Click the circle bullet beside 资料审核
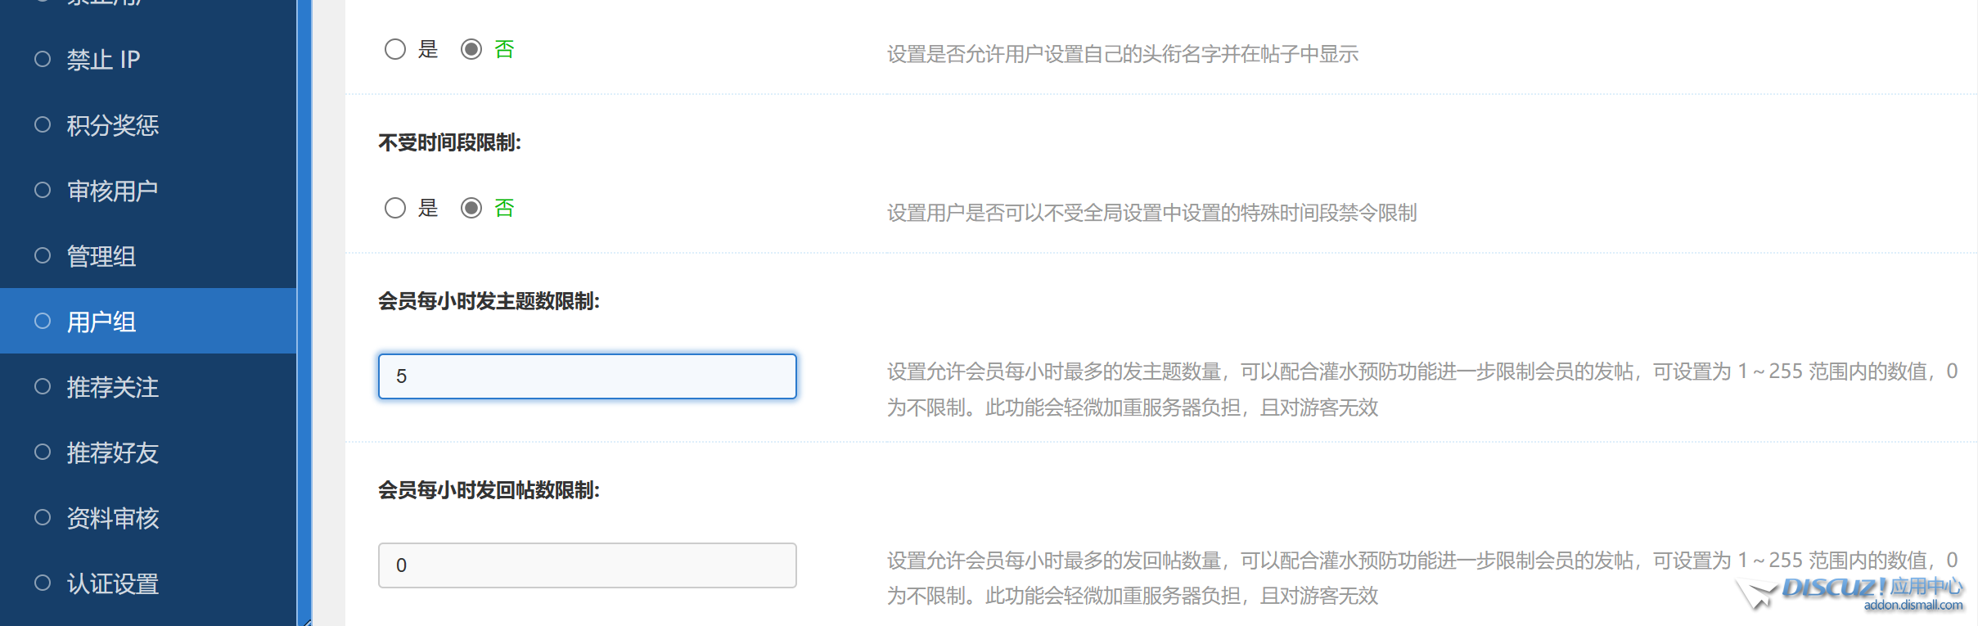Screen dimensions: 1978x626 pos(43,517)
